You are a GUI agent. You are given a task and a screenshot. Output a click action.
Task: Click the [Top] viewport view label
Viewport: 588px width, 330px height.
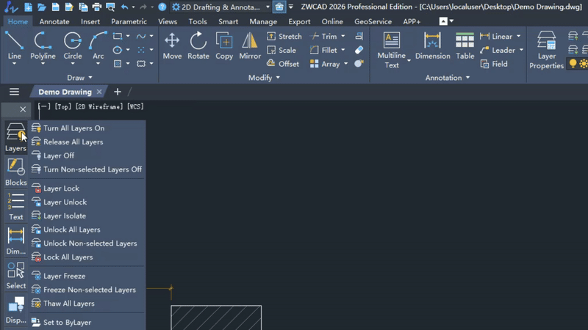tap(62, 106)
